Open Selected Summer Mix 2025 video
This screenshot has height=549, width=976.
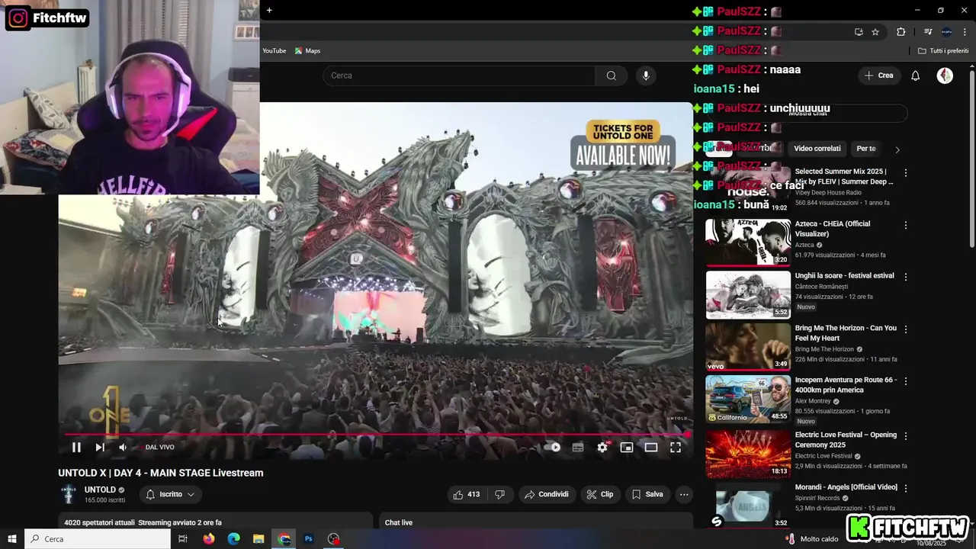coord(844,177)
